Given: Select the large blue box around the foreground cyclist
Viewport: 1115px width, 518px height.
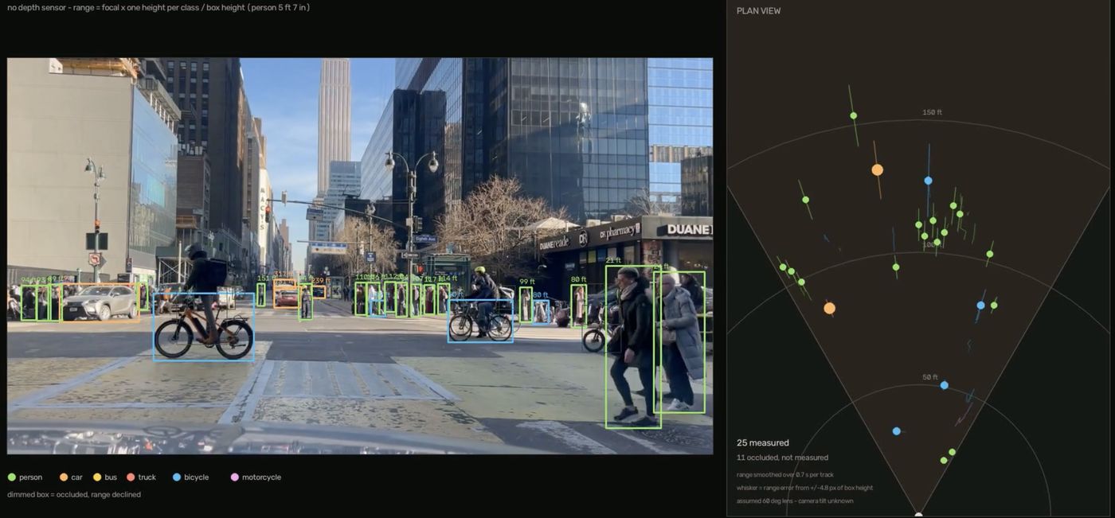Looking at the screenshot, I should (204, 327).
